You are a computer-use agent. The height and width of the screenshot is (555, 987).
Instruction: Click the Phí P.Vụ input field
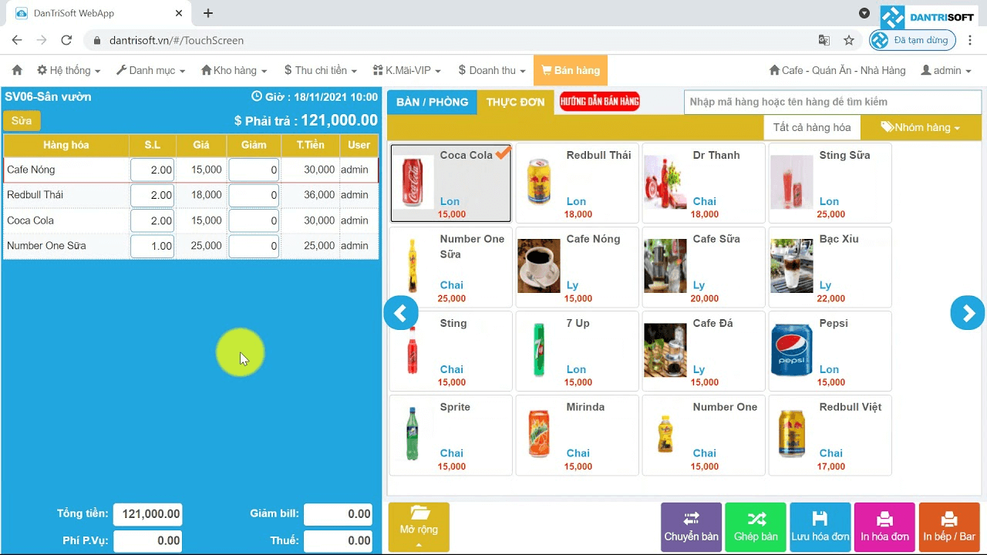[148, 540]
